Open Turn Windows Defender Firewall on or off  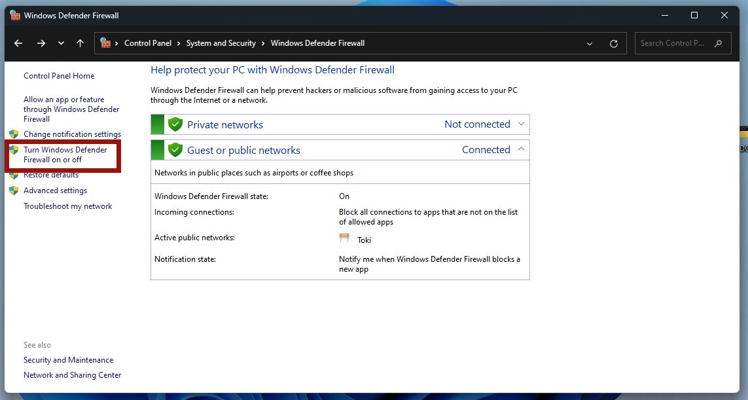tap(66, 155)
